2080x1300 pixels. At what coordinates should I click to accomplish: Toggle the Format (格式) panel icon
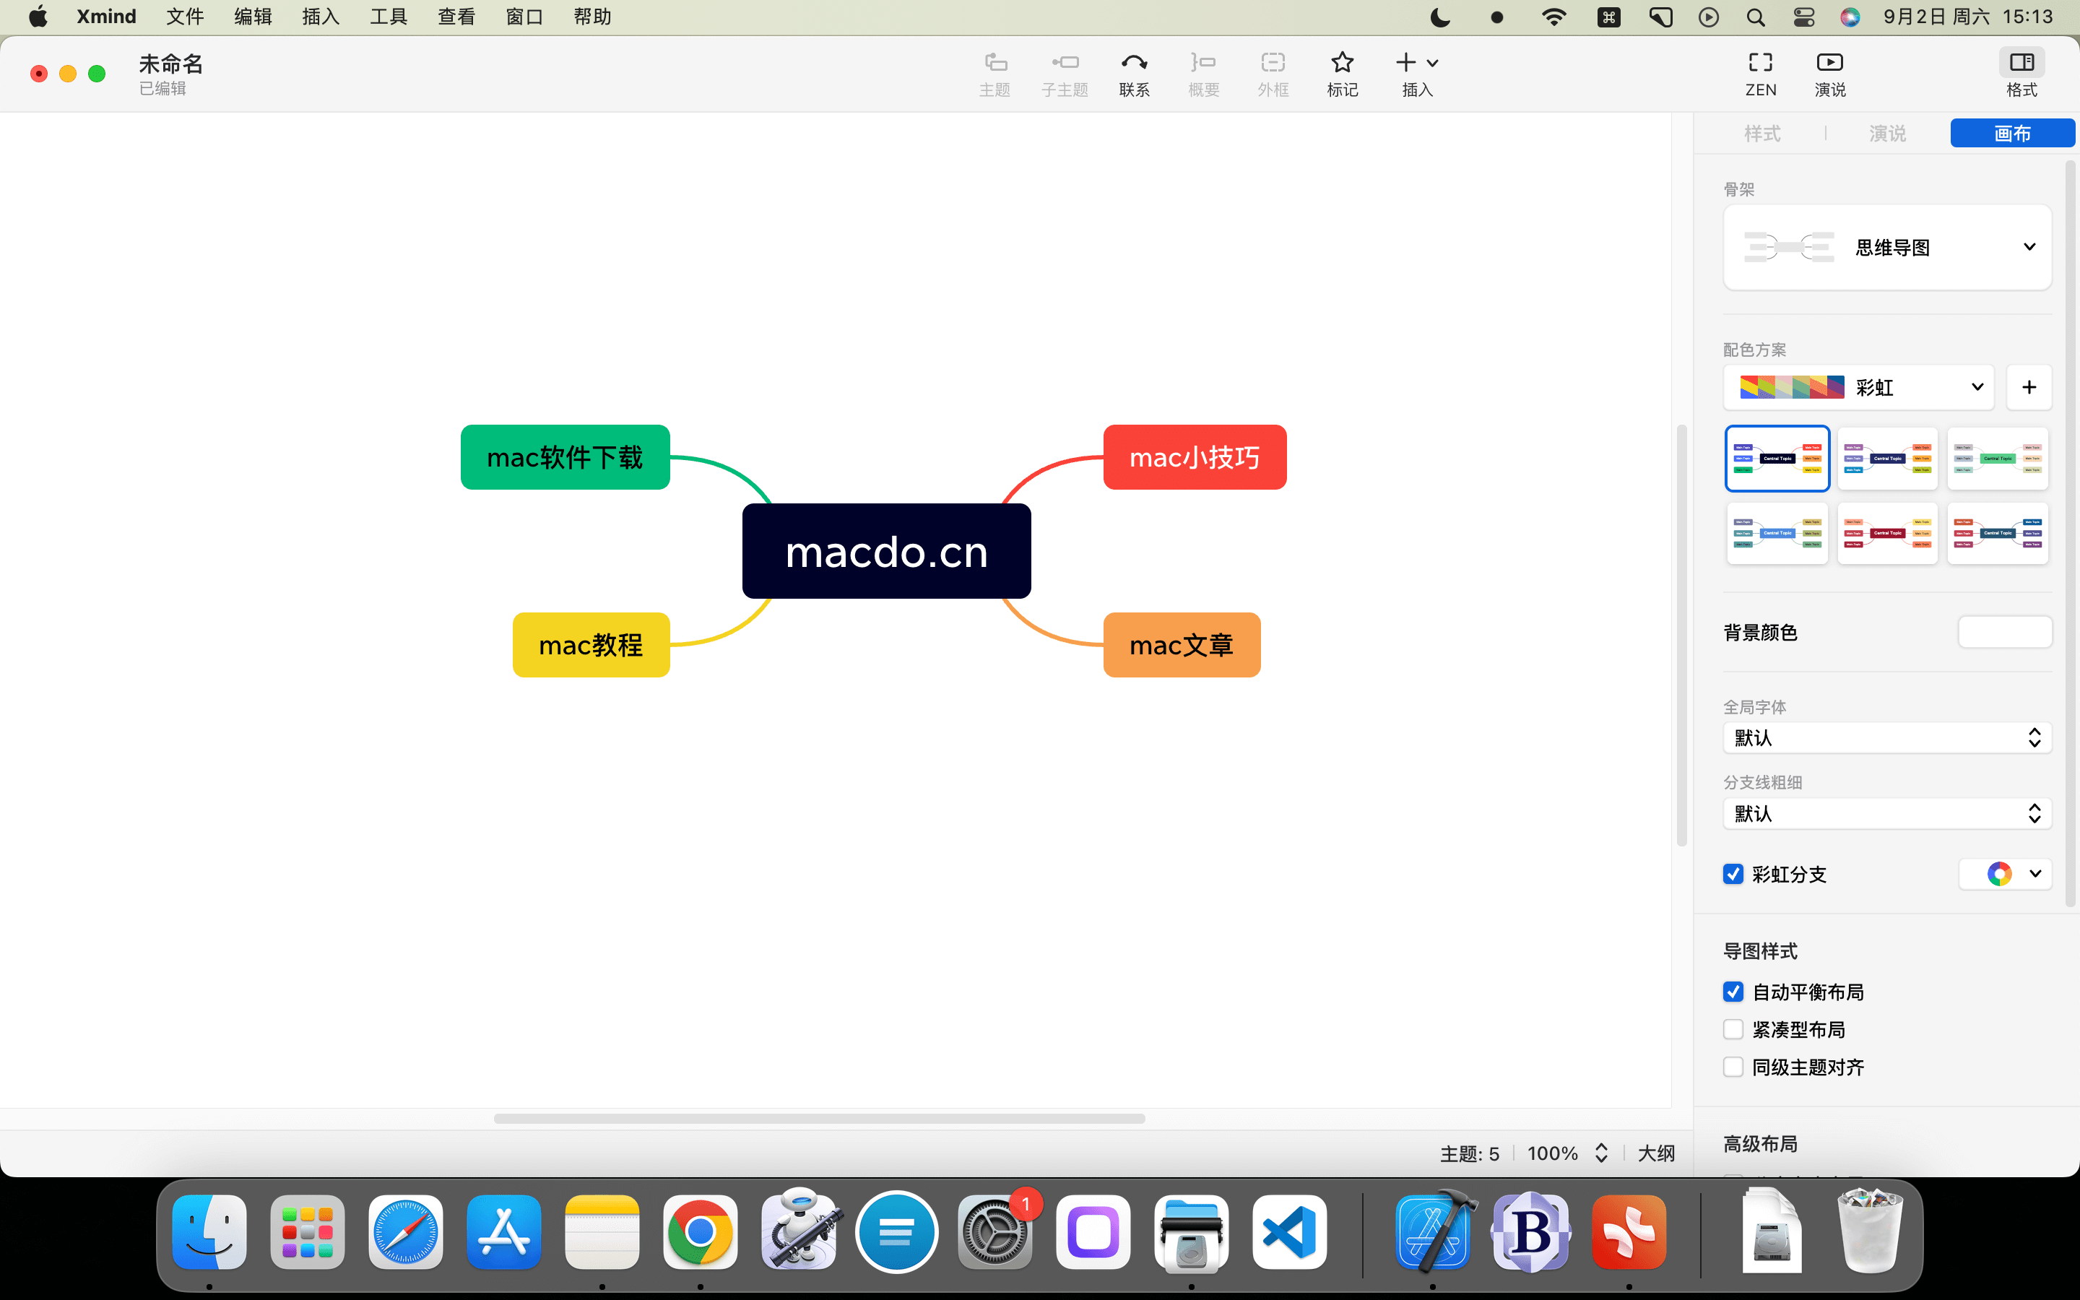2021,63
